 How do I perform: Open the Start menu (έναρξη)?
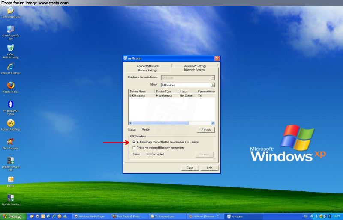(x=13, y=217)
